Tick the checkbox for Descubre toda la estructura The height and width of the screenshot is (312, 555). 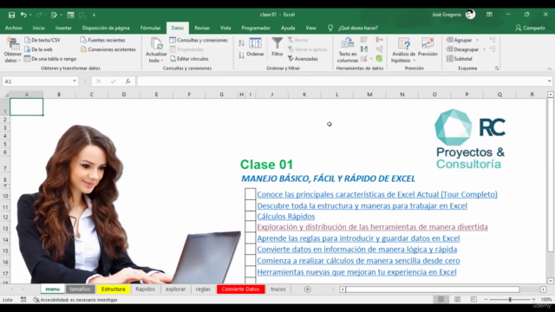pyautogui.click(x=251, y=205)
